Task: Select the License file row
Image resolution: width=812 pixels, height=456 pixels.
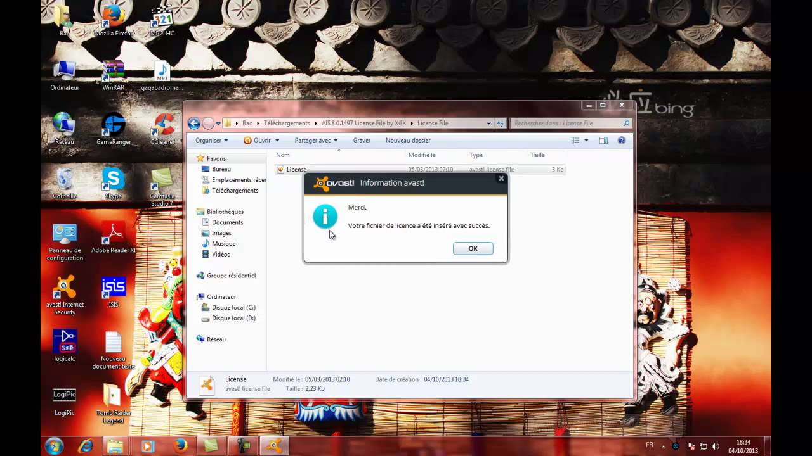Action: [419, 169]
